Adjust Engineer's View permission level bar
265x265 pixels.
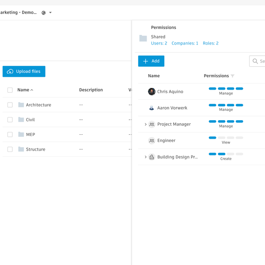(x=226, y=138)
